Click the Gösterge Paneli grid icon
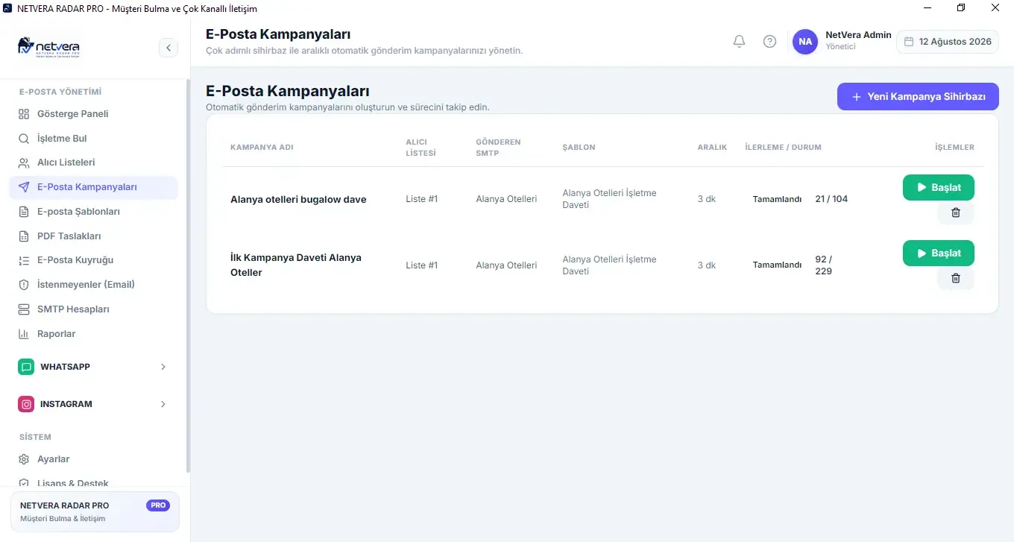This screenshot has width=1014, height=542. click(x=23, y=114)
